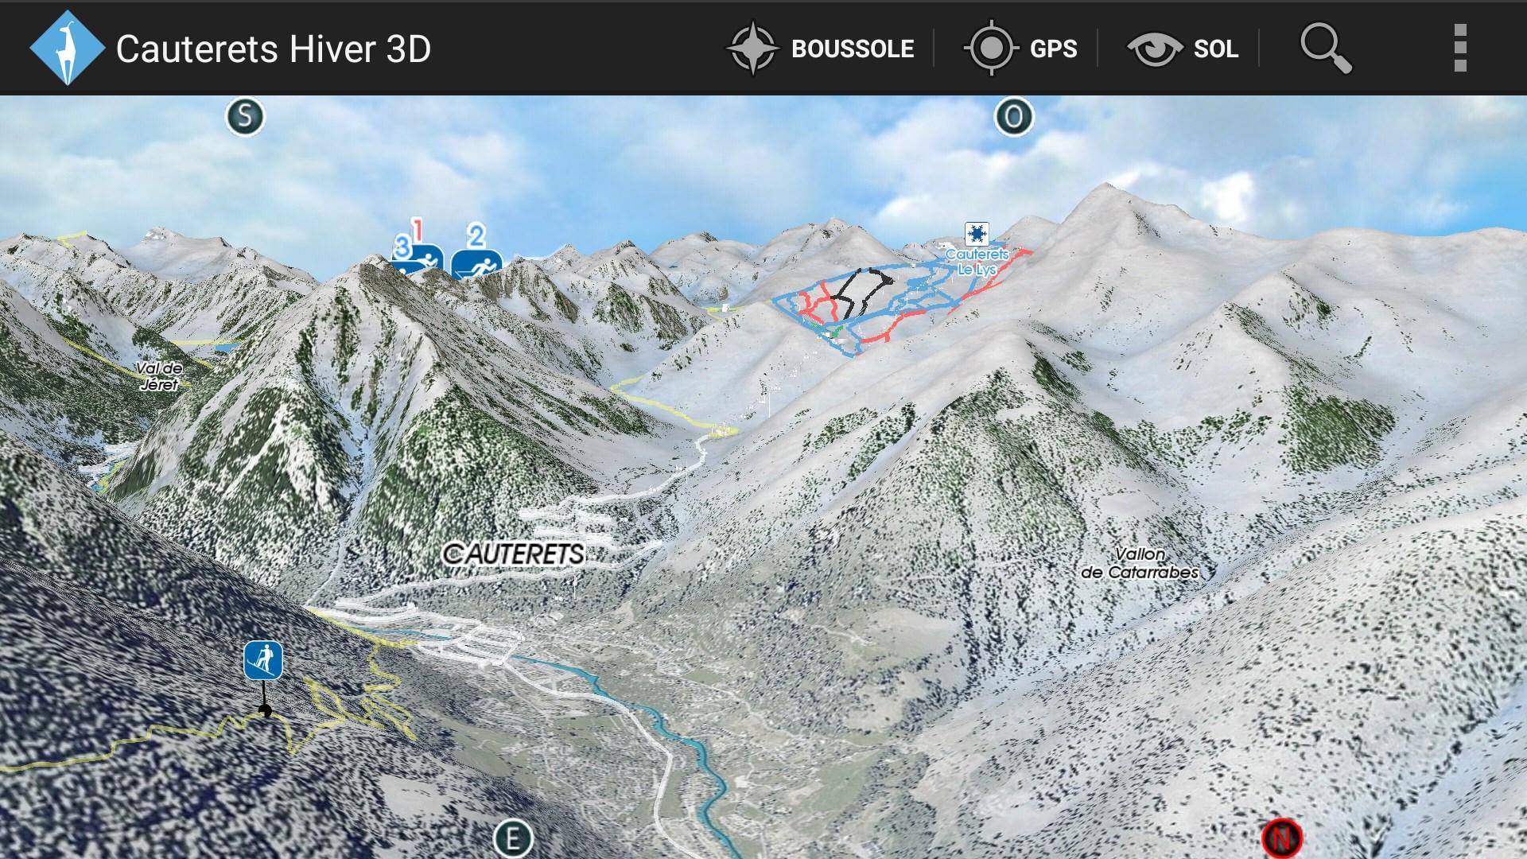The height and width of the screenshot is (859, 1527).
Task: Tap the BOUSSOLE compass button
Action: [821, 49]
